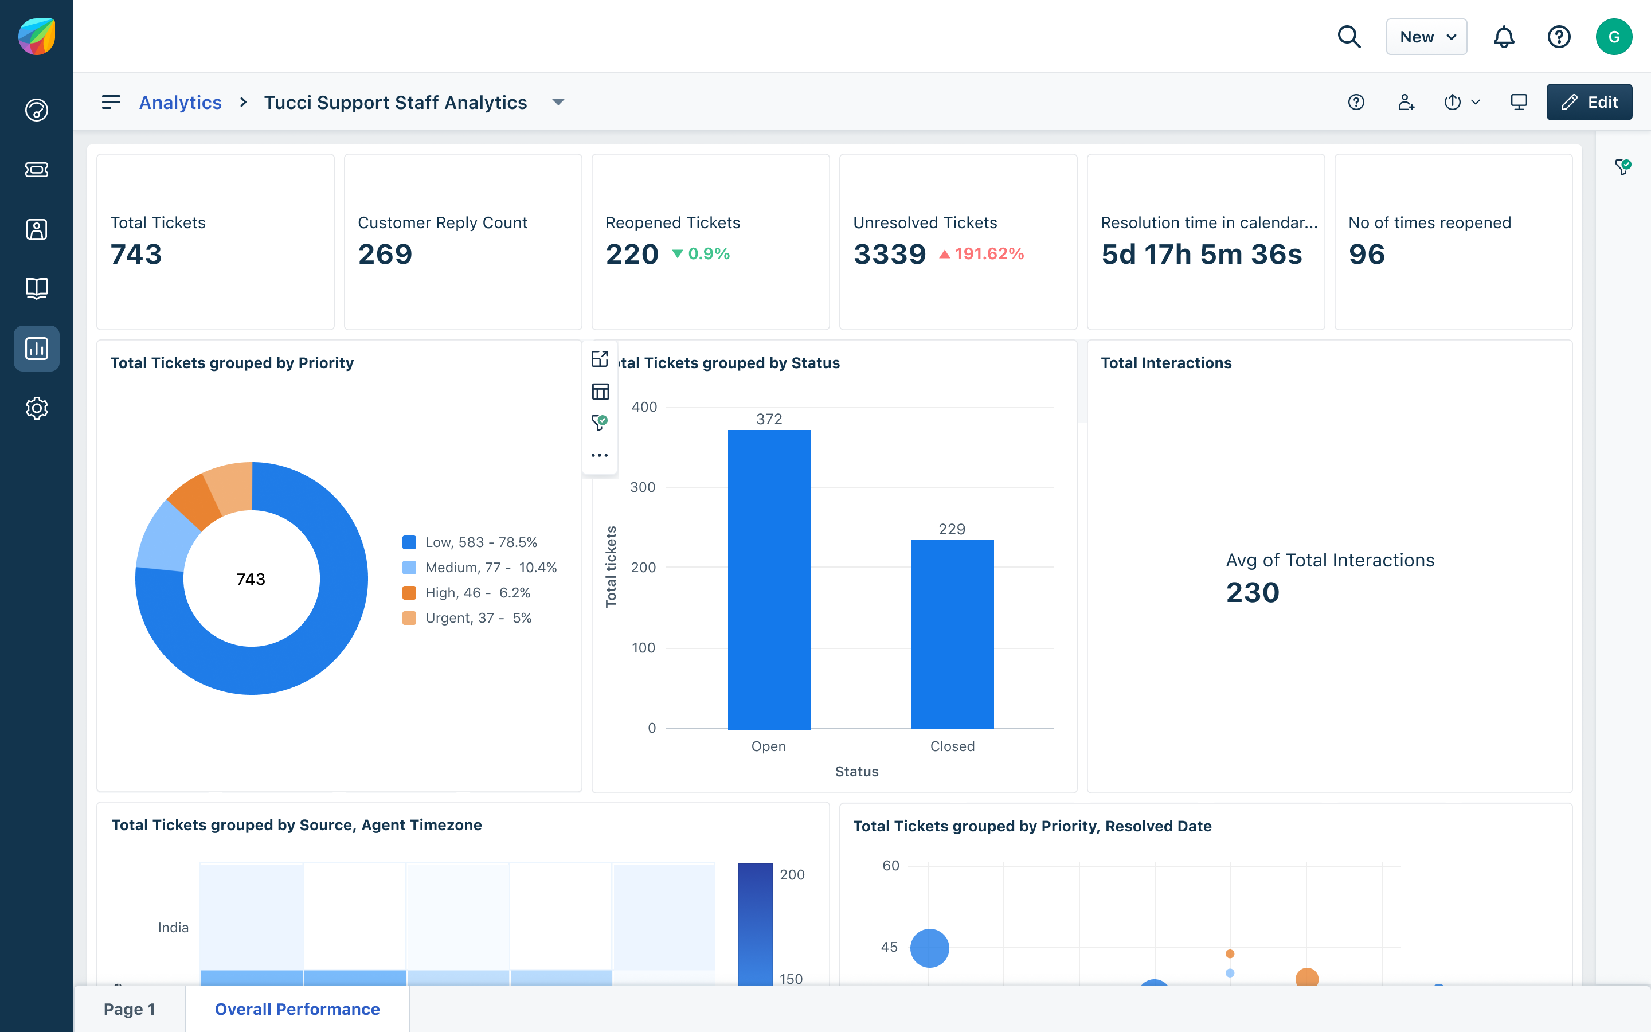Open Admin settings gear in sidebar
The image size is (1651, 1032).
[x=36, y=408]
